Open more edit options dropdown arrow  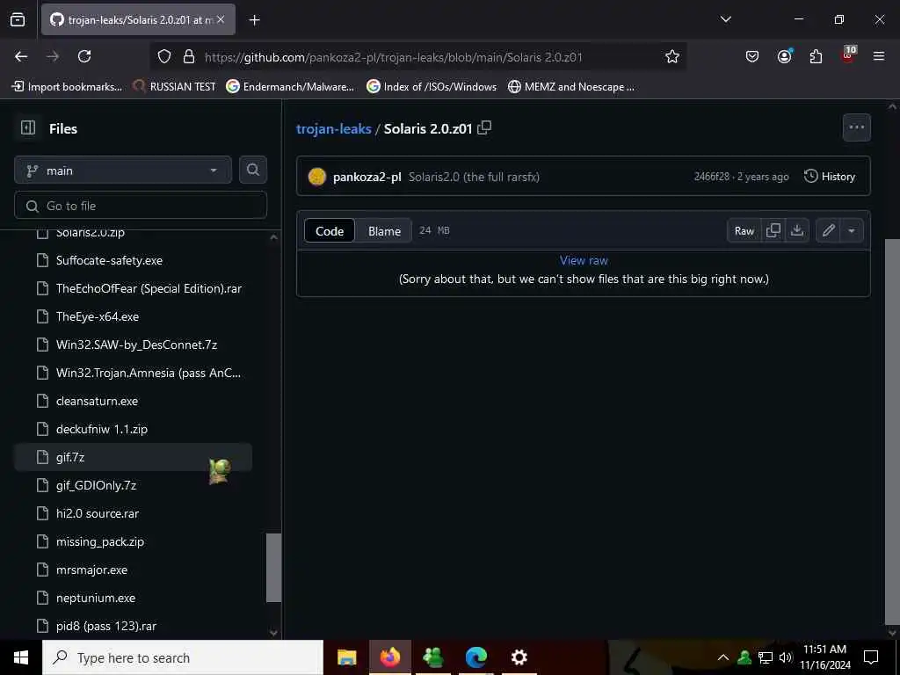[852, 230]
